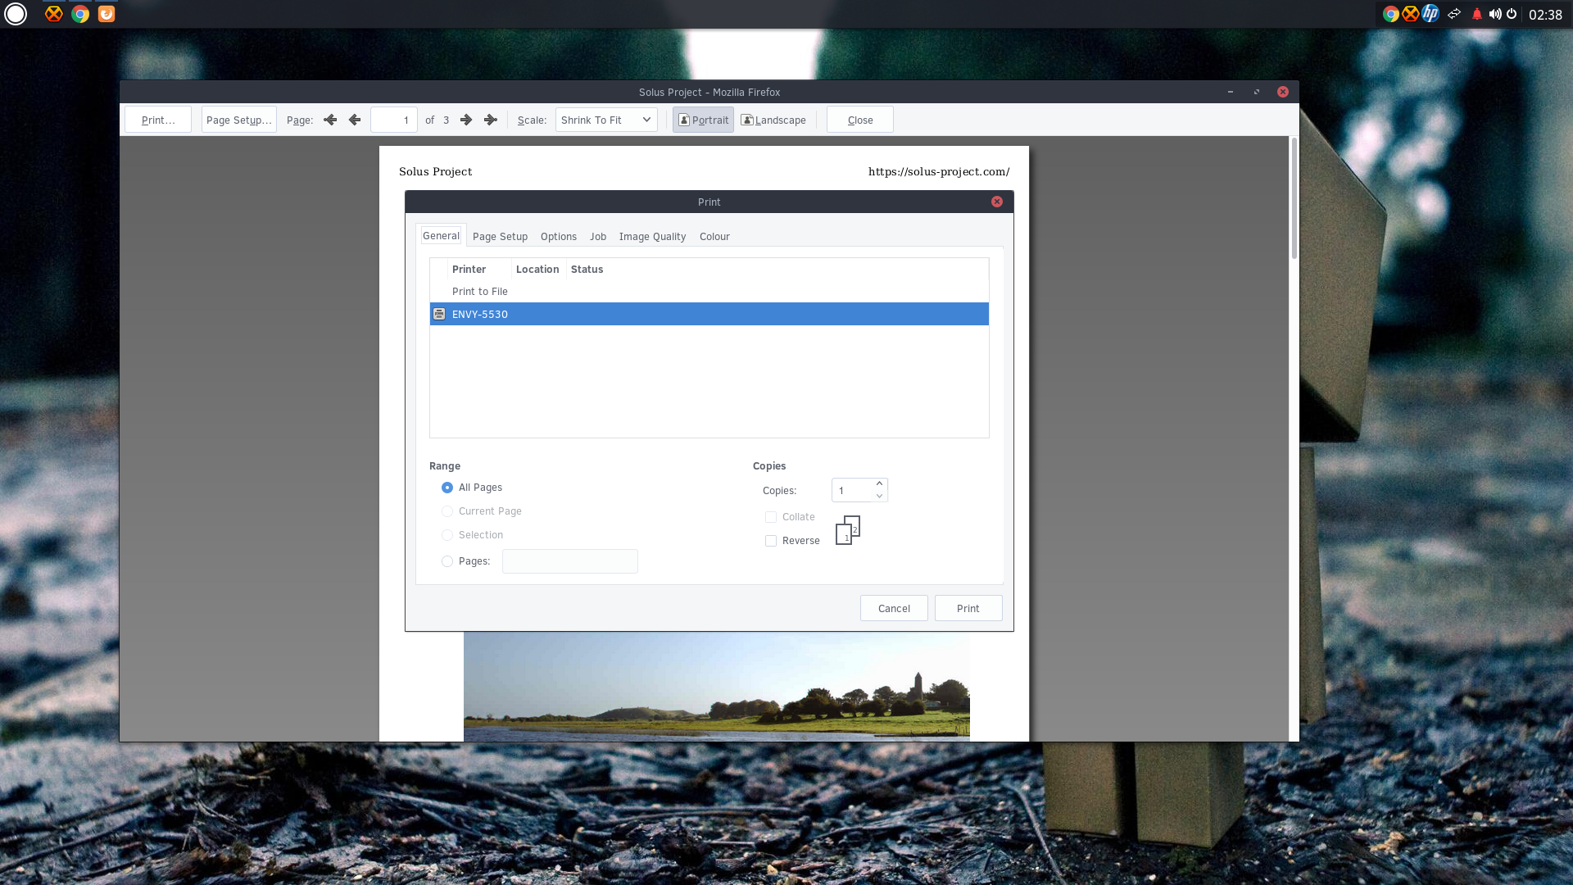
Task: Select Landscape orientation
Action: click(x=773, y=120)
